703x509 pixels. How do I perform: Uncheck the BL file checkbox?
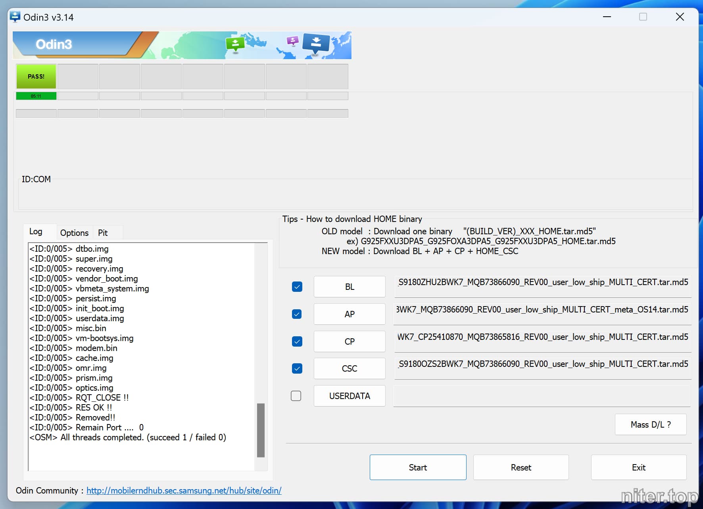297,287
